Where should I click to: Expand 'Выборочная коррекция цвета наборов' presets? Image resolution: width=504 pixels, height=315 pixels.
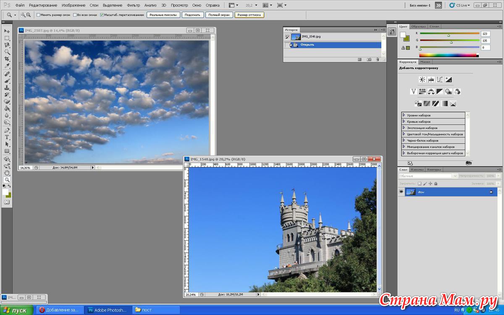click(404, 153)
